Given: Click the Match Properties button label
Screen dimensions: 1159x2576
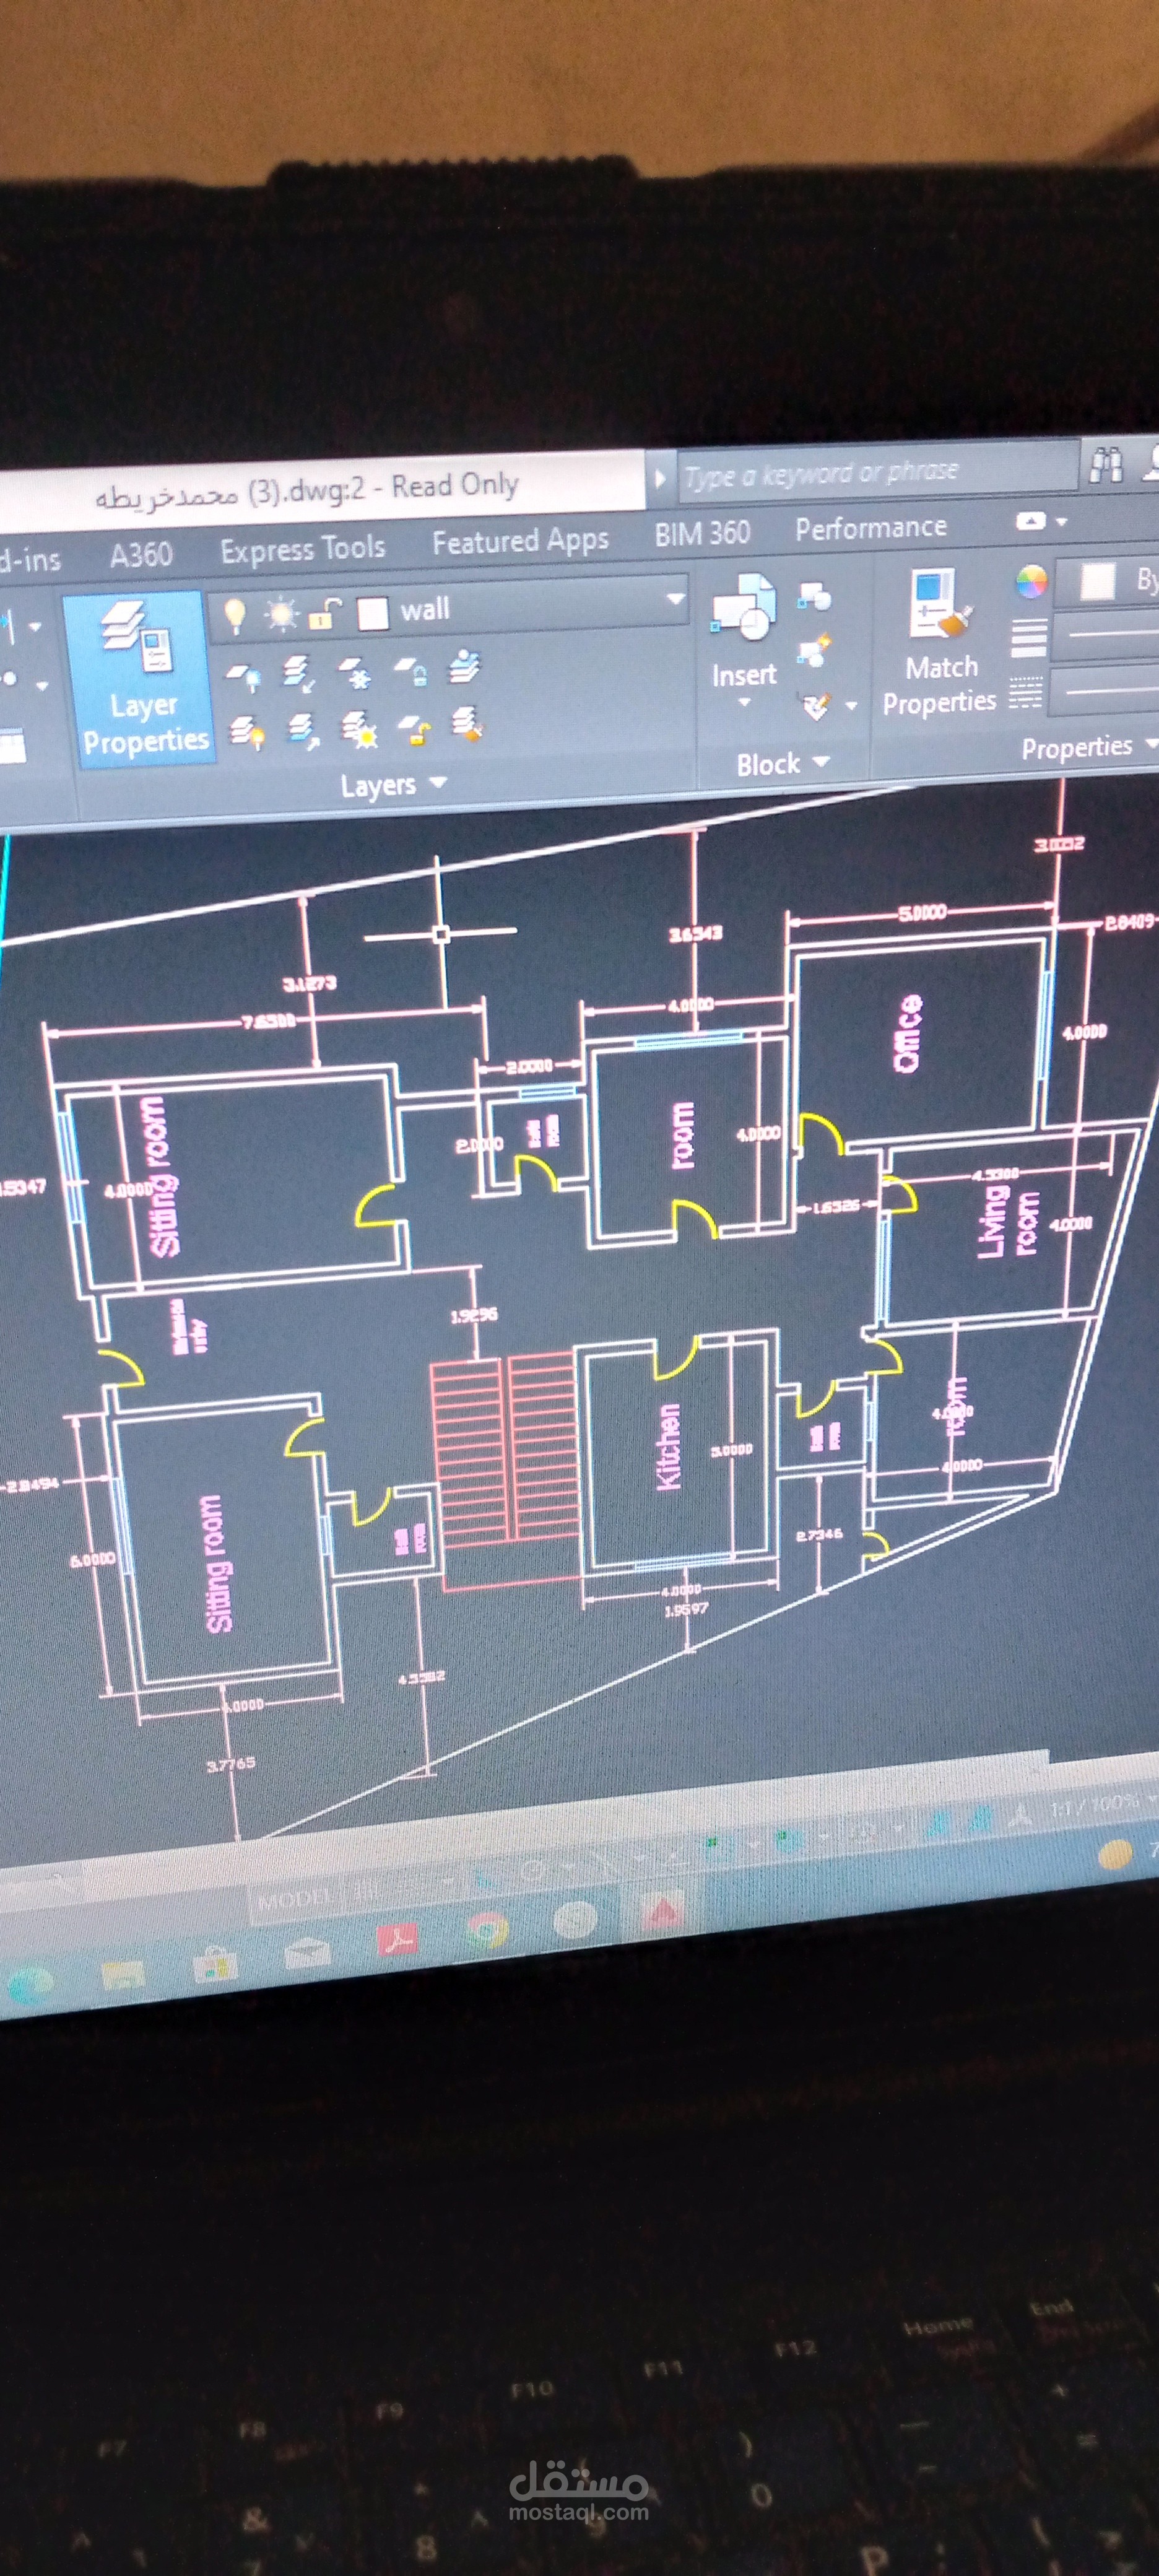Looking at the screenshot, I should click(939, 685).
